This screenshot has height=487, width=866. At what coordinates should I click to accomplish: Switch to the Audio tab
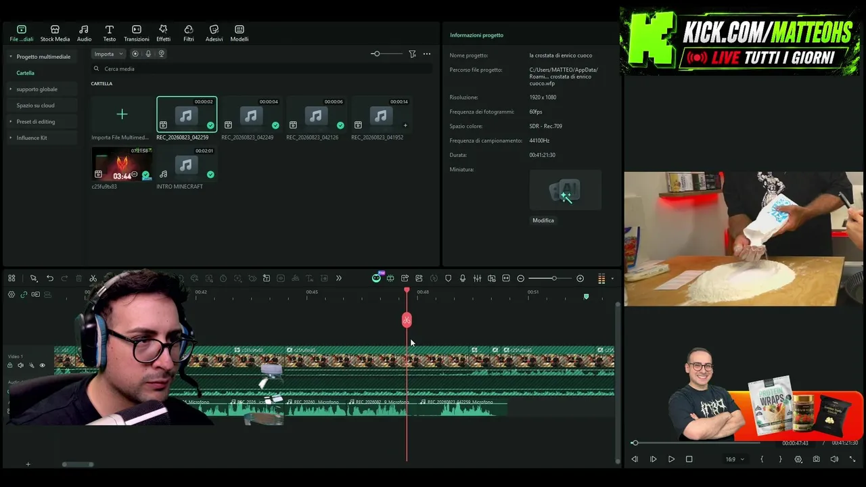84,33
